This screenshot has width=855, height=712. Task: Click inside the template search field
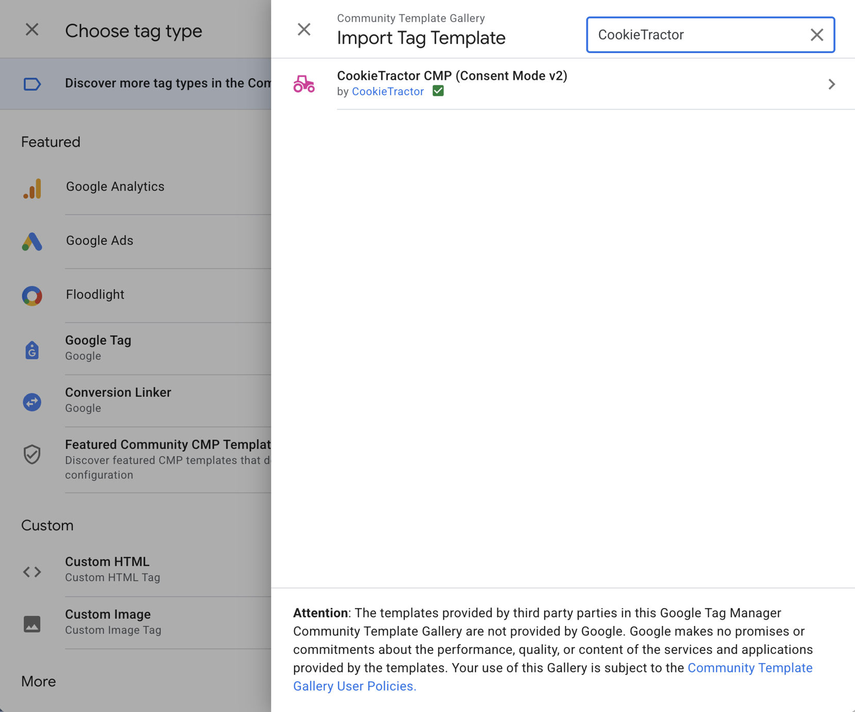pos(695,35)
